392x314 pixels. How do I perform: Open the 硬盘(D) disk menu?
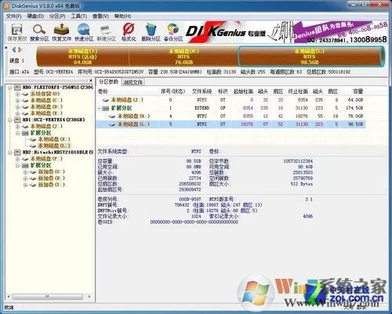click(35, 16)
